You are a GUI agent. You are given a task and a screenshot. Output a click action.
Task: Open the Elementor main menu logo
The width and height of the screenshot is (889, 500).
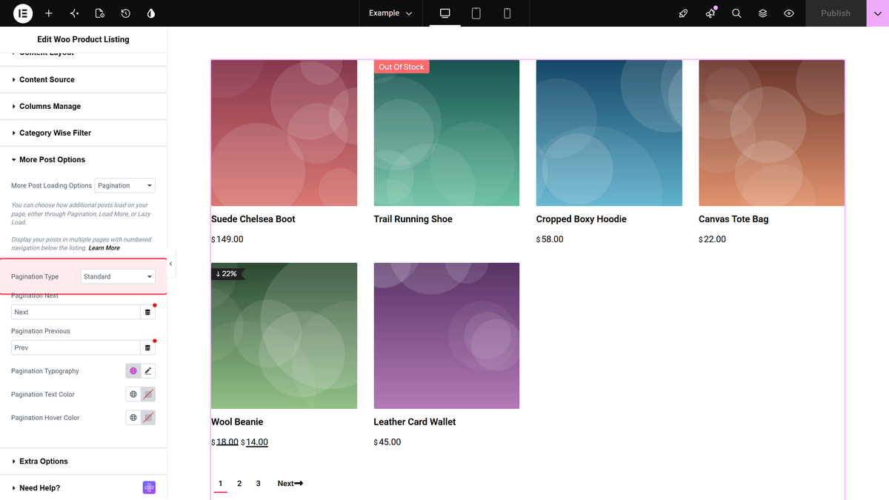click(23, 13)
